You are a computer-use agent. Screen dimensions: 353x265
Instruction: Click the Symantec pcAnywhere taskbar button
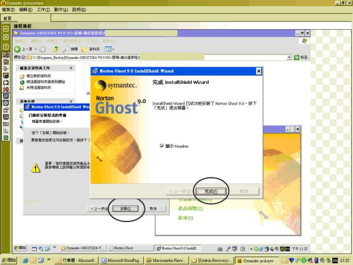[x=257, y=261]
